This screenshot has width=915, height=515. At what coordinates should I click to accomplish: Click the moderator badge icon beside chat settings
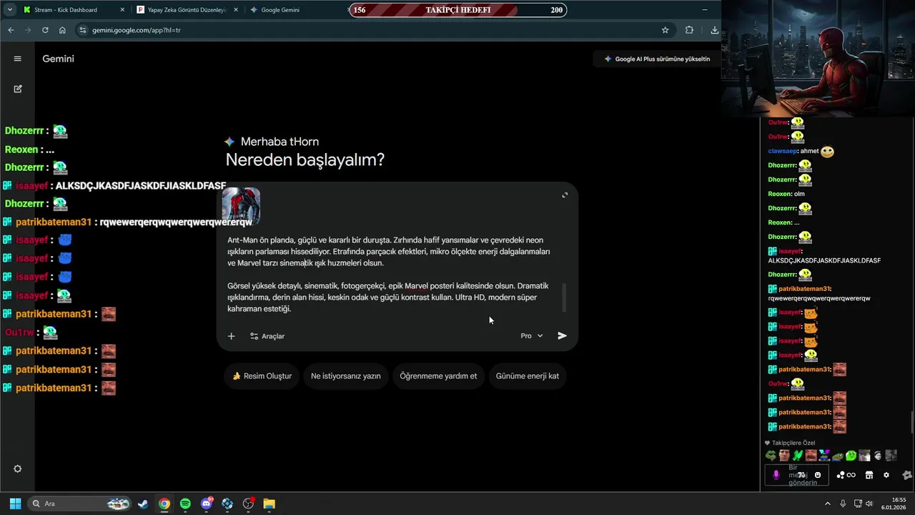click(x=907, y=475)
